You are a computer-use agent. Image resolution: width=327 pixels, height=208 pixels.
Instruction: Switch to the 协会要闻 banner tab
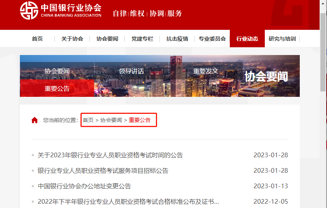pos(57,71)
